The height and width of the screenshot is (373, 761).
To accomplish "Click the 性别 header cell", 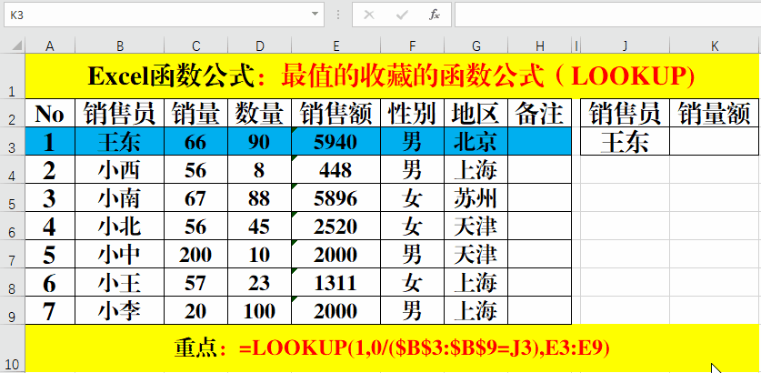I will coord(413,113).
